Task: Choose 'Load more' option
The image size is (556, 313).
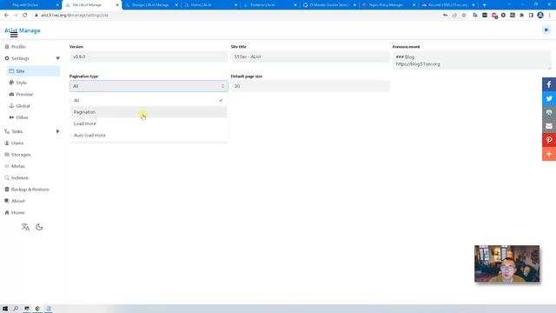Action: [x=149, y=123]
